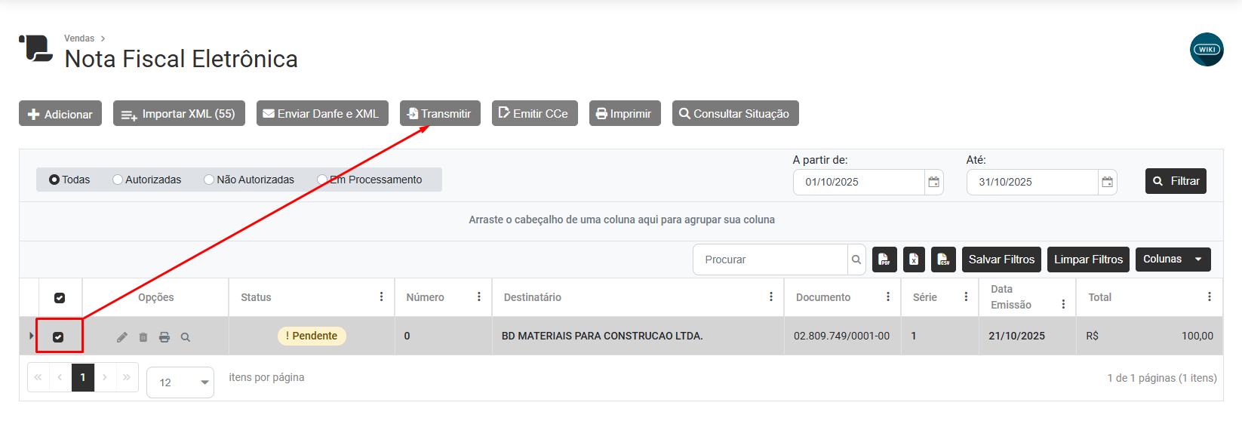1242x427 pixels.
Task: Click the printer icon in the Pendente row
Action: point(164,337)
